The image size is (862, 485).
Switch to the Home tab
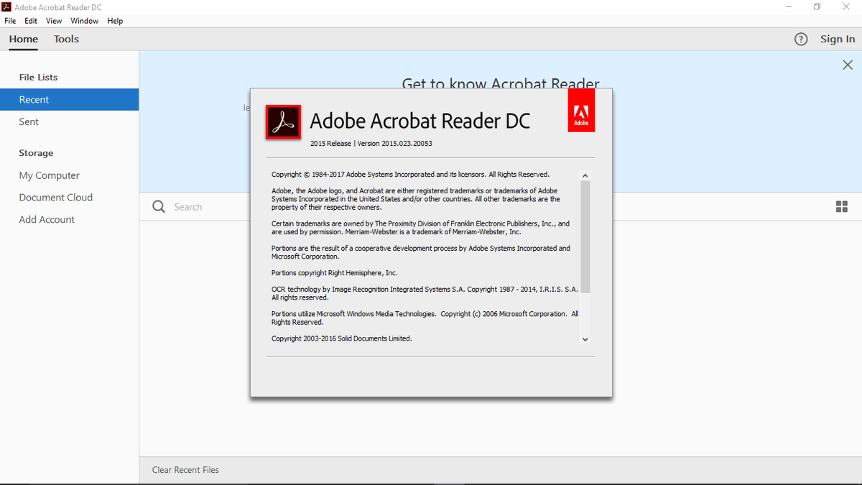click(x=24, y=40)
